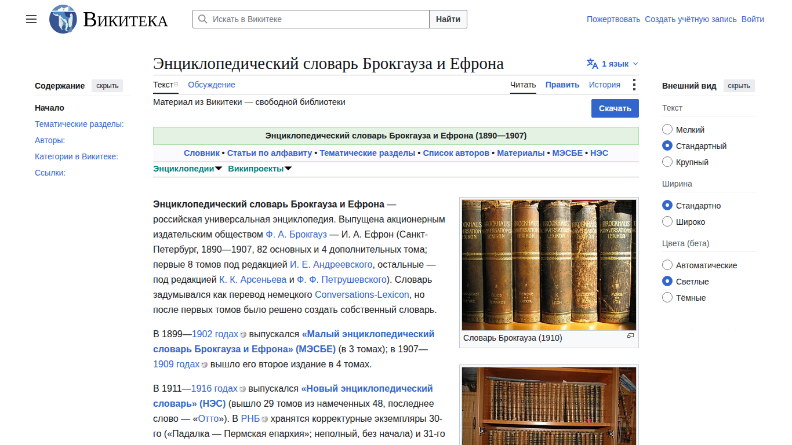Jump to Тематические разделы in contents sidebar
Screen dimensions: 792x445
pyautogui.click(x=79, y=124)
